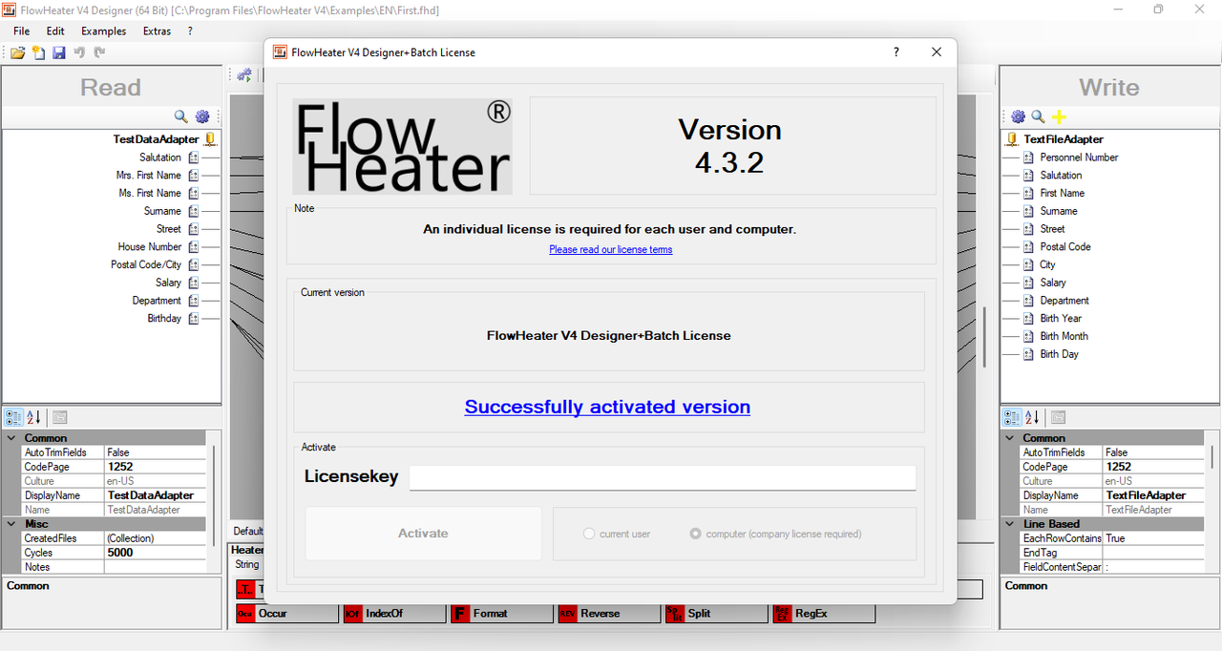The width and height of the screenshot is (1222, 651).
Task: Click the field icon beside Birth Year
Action: [x=1028, y=319]
